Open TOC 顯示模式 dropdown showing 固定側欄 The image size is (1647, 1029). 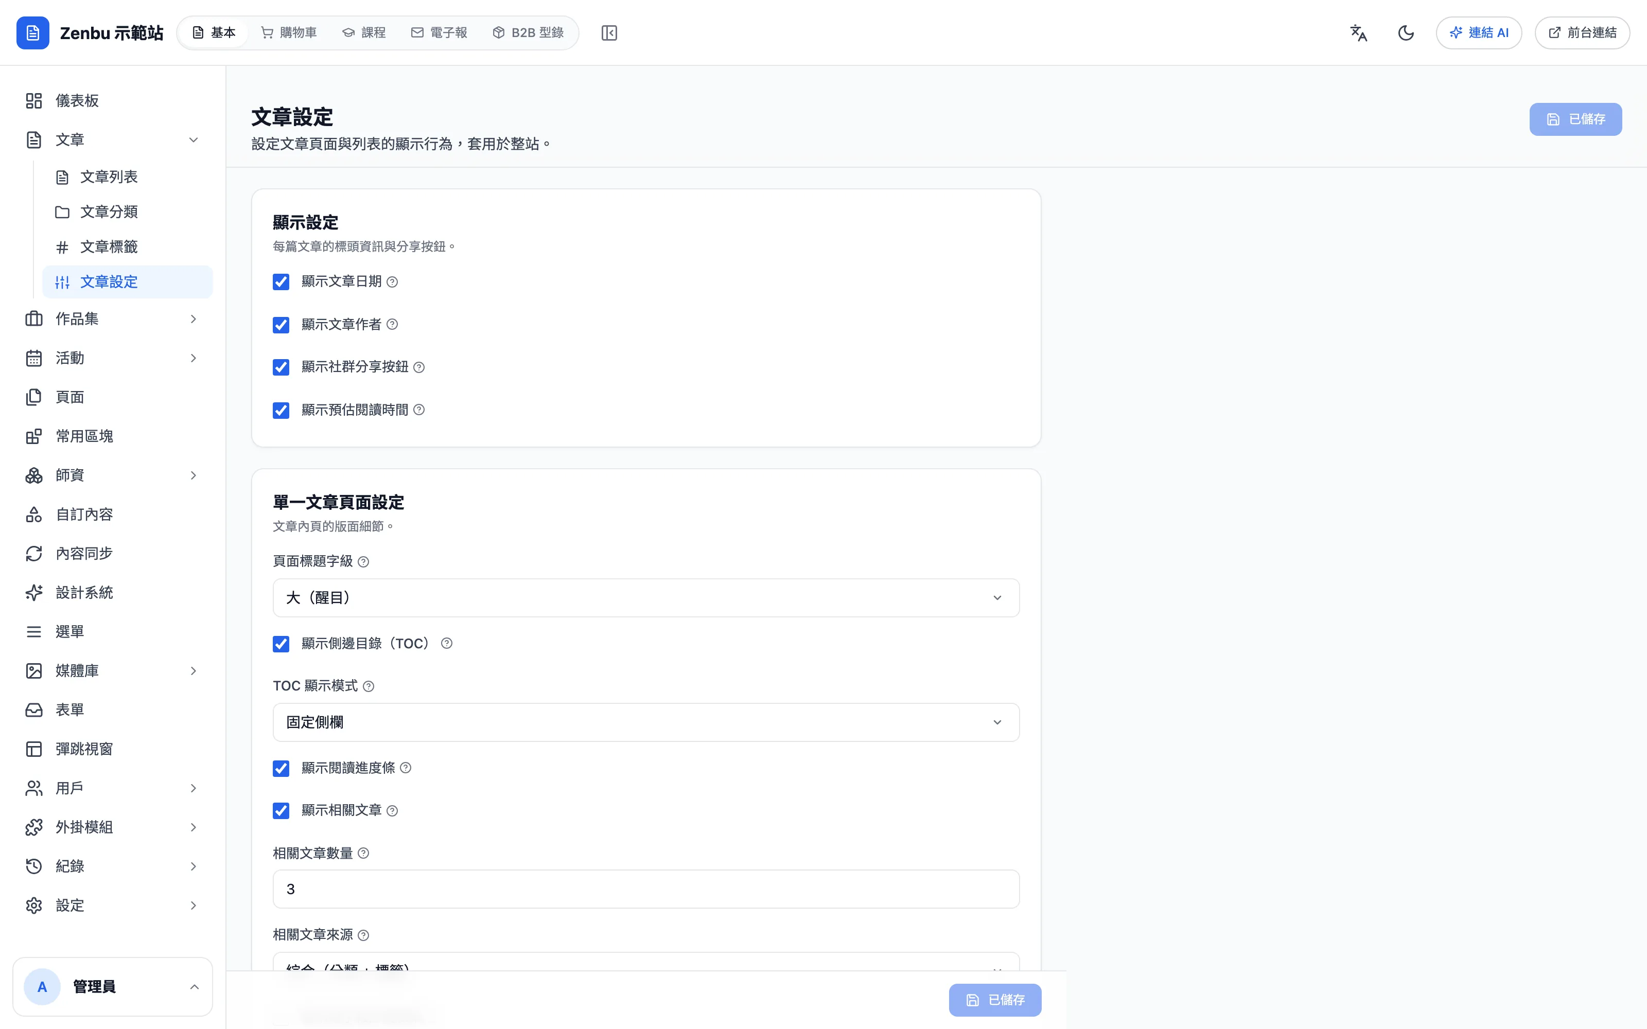coord(646,722)
